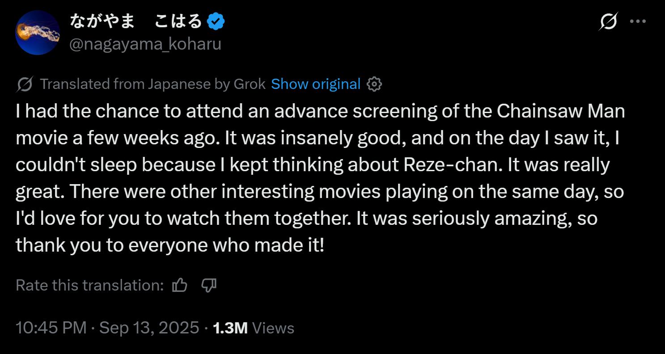Open the jellyfish profile avatar
Image resolution: width=665 pixels, height=354 pixels.
(38, 33)
